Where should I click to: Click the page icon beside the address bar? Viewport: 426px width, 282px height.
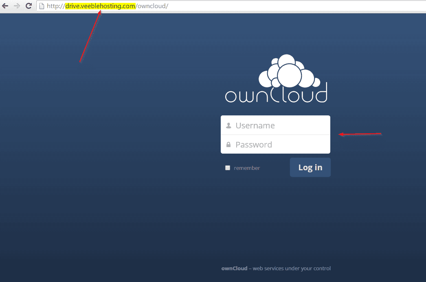tap(42, 6)
